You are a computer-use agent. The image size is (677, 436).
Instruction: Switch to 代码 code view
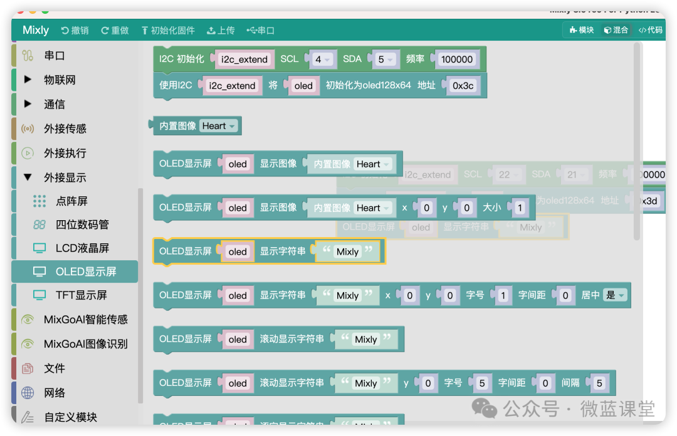650,30
